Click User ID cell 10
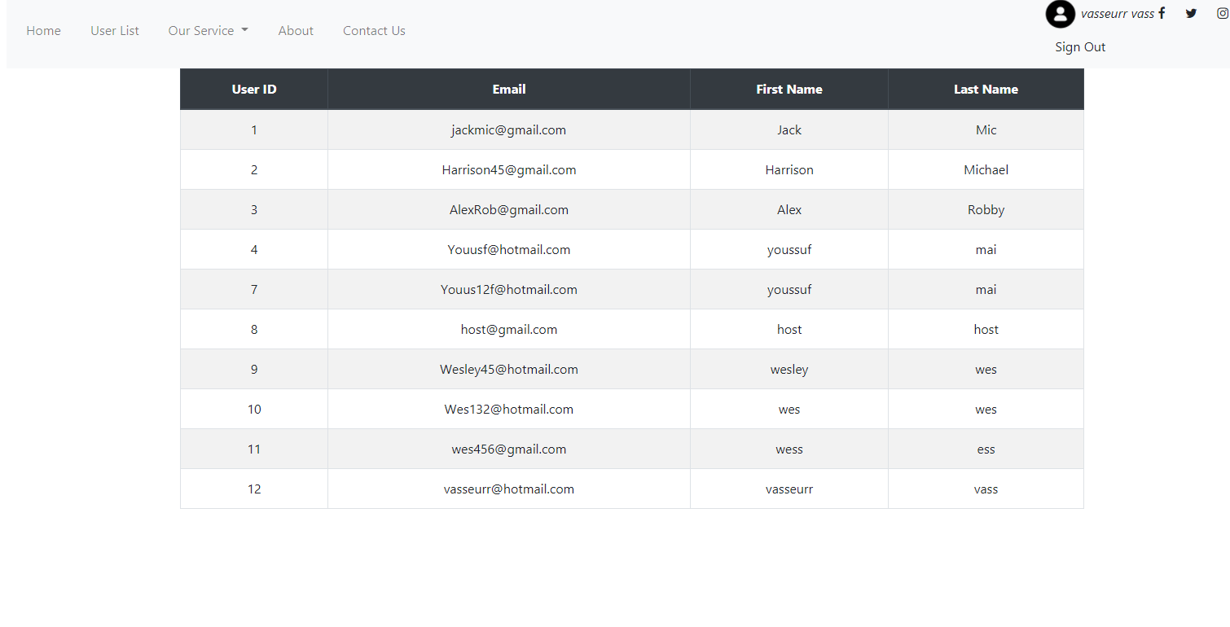Viewport: 1230px width, 627px height. (254, 410)
